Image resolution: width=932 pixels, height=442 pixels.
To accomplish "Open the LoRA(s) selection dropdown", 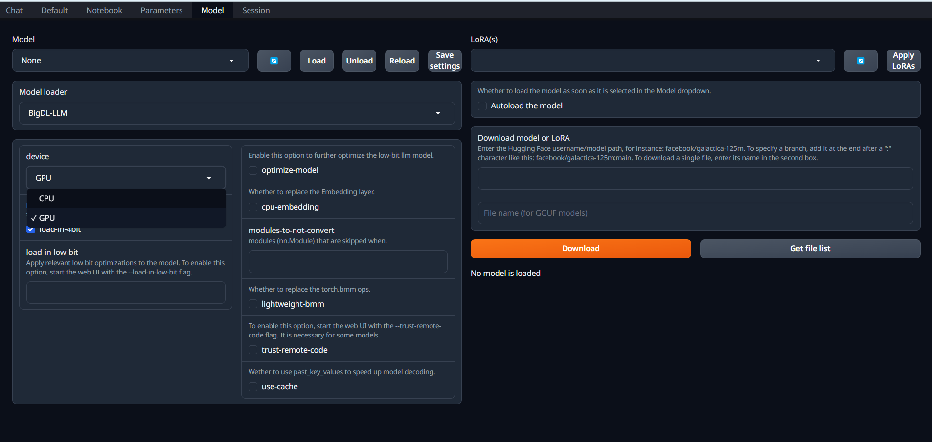I will (652, 61).
